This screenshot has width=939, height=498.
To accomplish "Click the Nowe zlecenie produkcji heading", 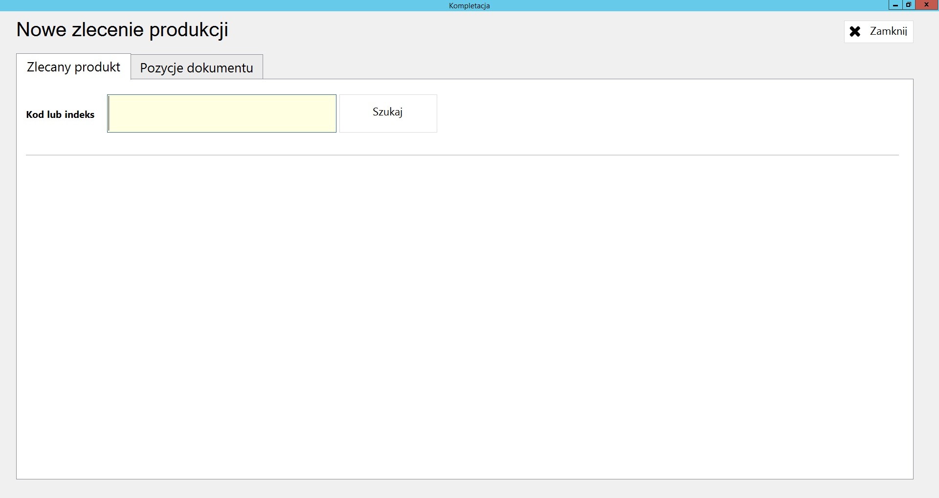I will (x=122, y=30).
